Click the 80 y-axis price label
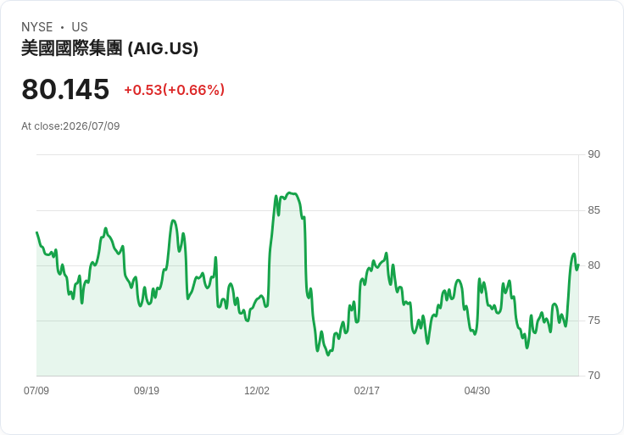Viewport: 624px width, 435px height. [x=593, y=265]
